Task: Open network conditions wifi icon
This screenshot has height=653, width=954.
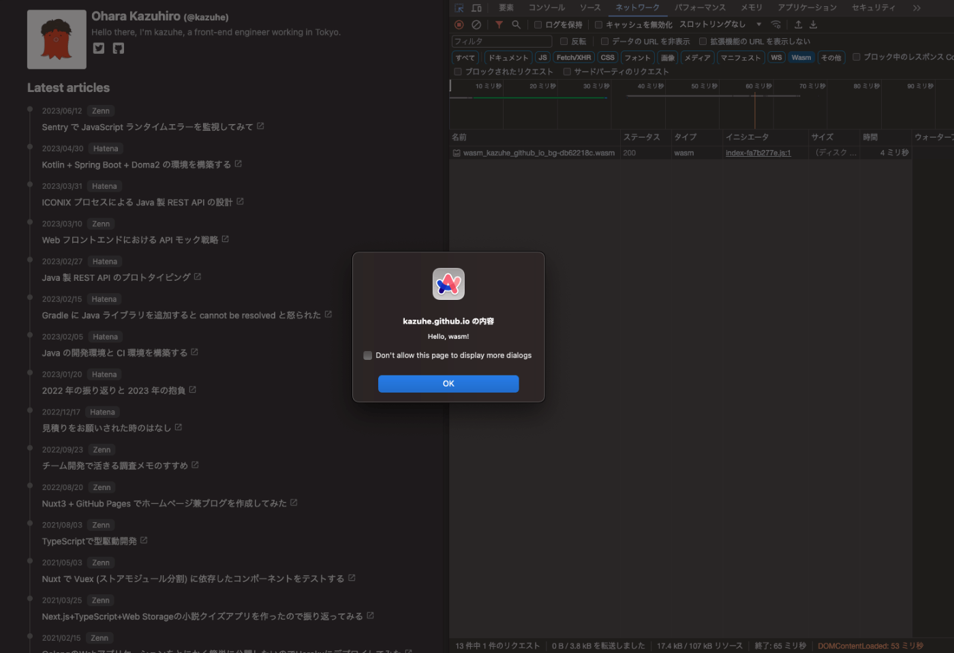Action: (x=775, y=25)
